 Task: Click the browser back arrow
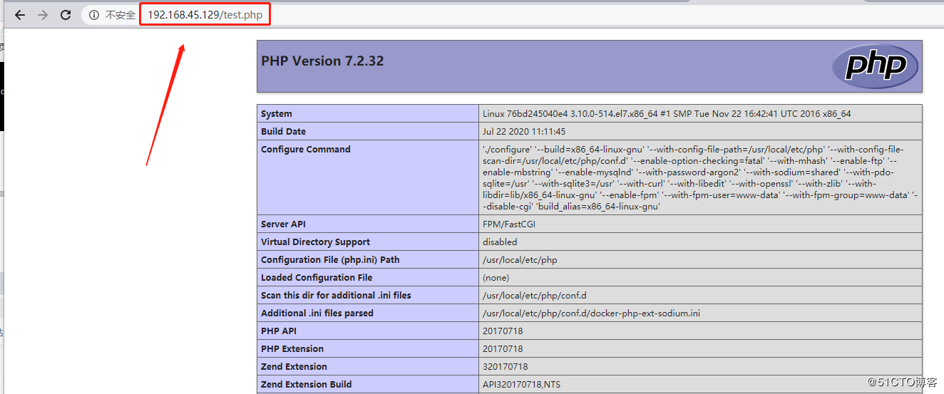point(19,15)
